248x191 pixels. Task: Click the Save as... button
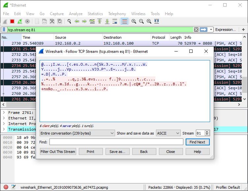tap(117, 152)
